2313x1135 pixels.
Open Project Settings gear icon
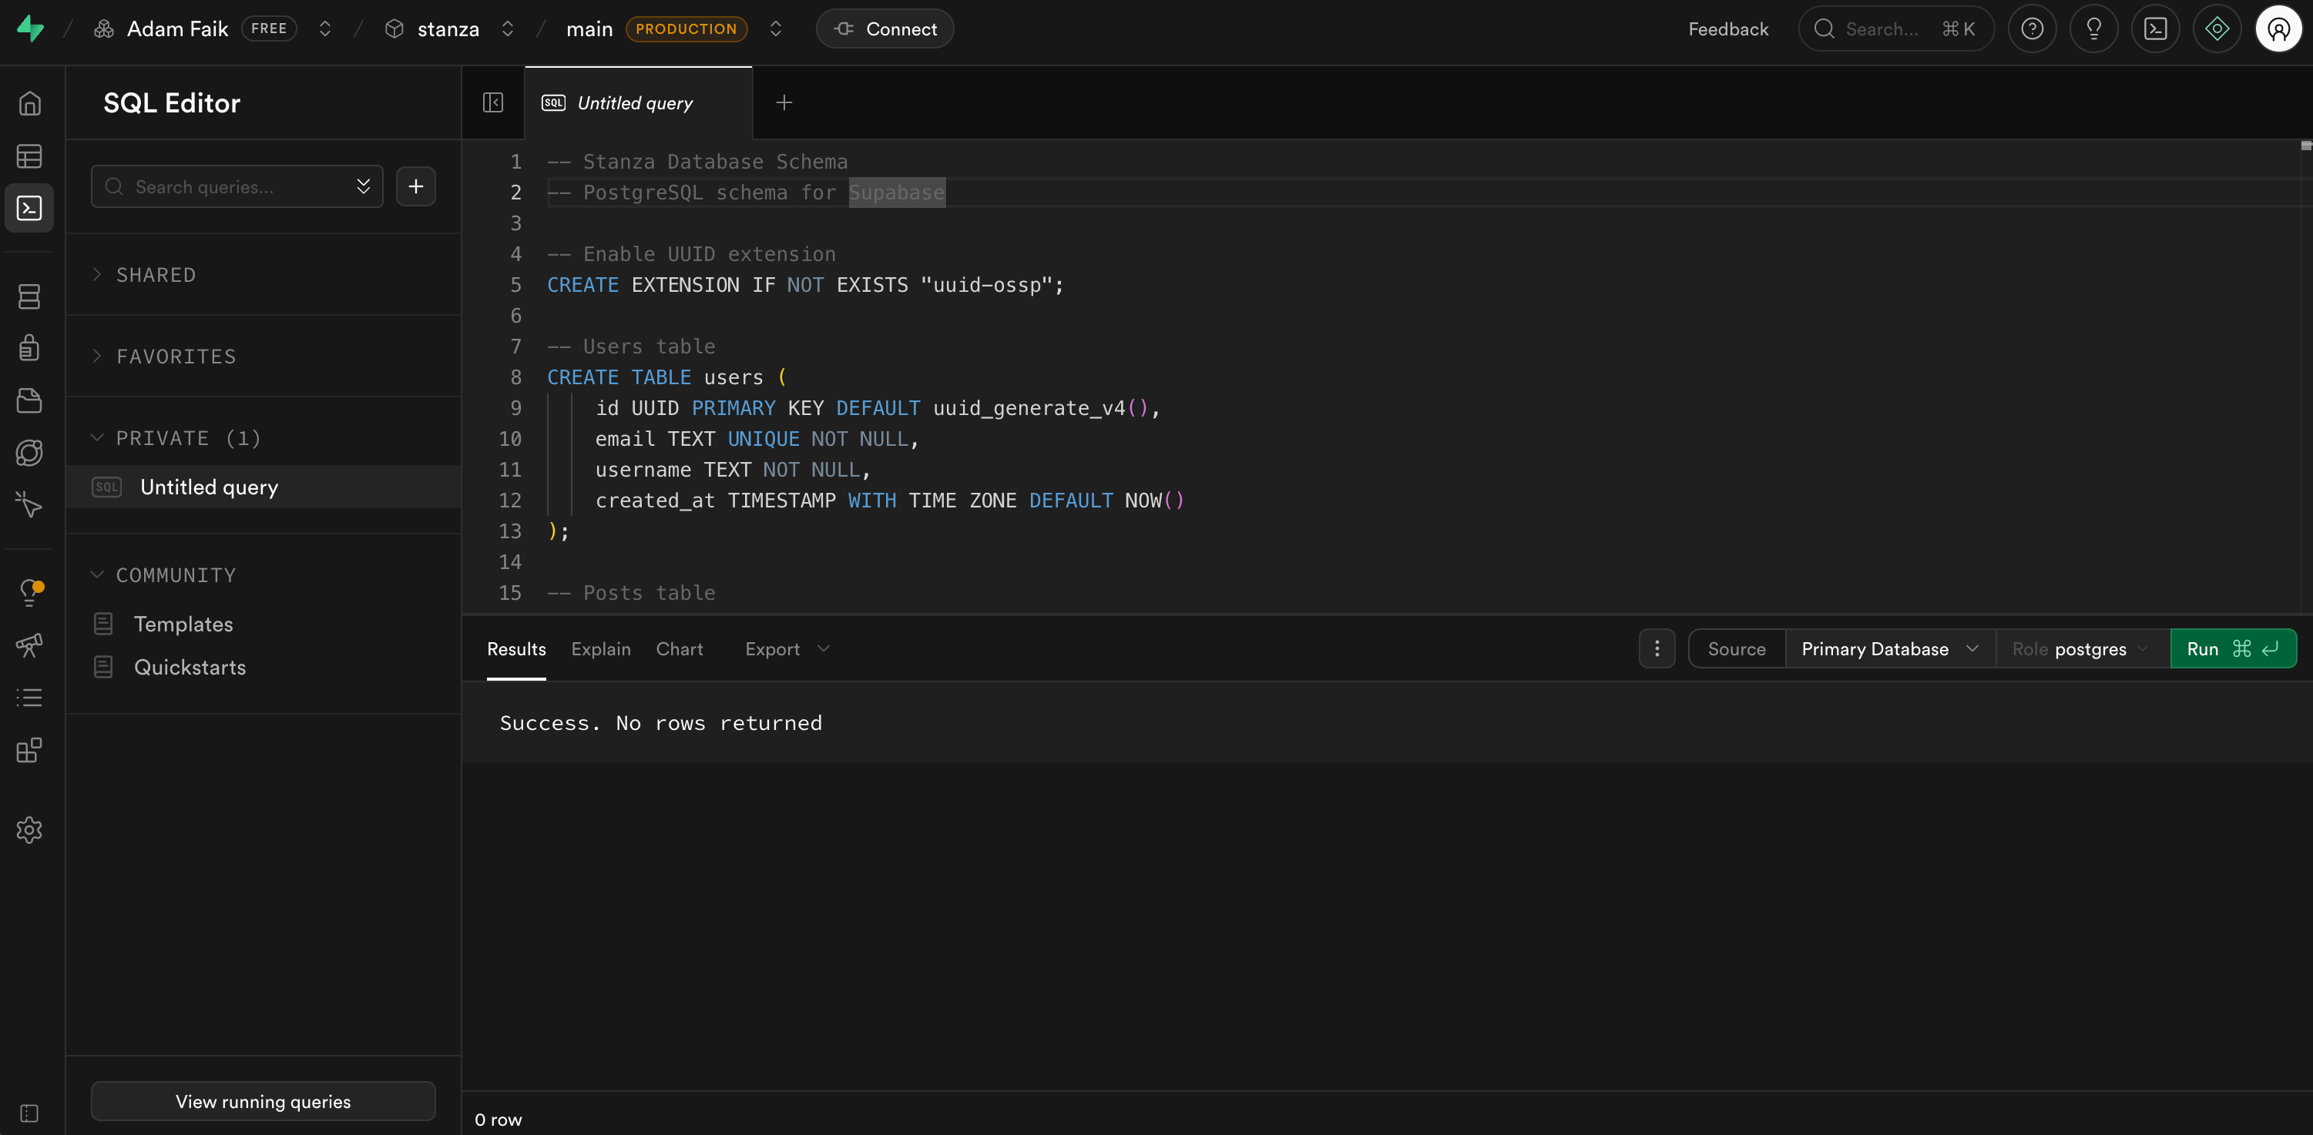tap(29, 830)
